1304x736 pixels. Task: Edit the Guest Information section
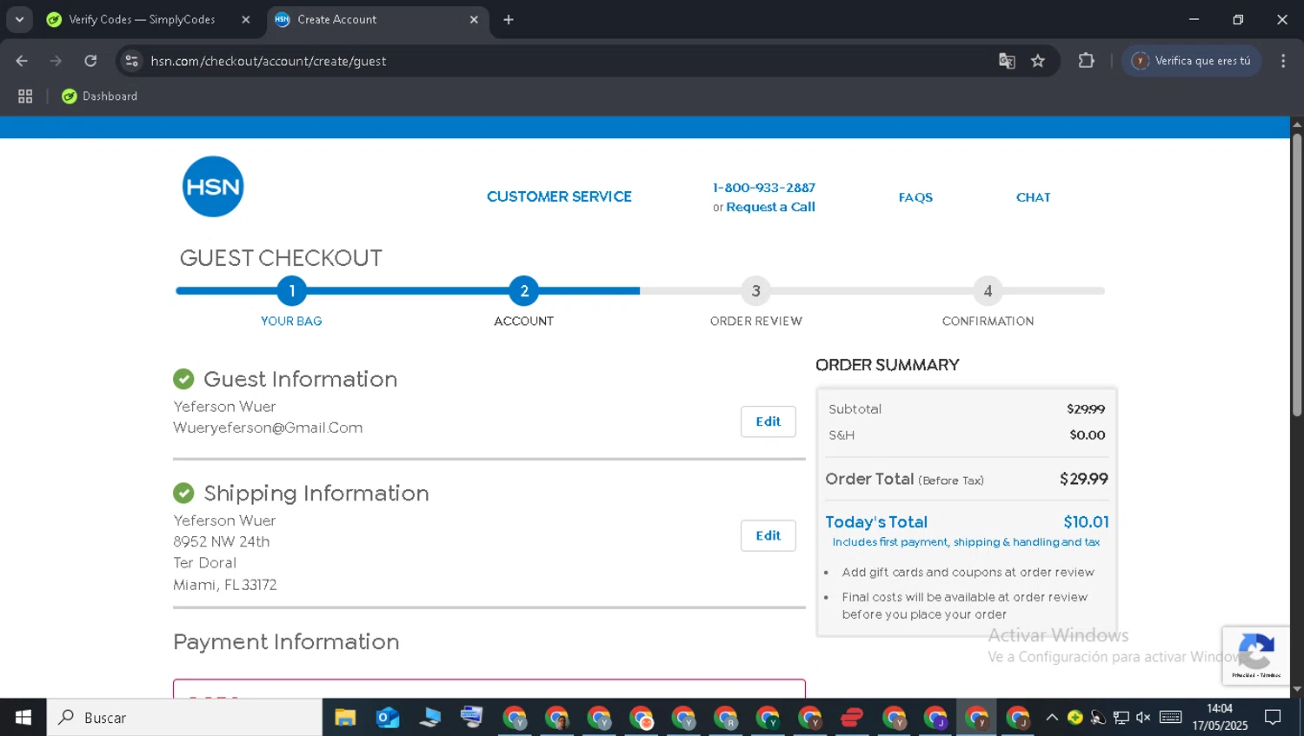click(x=768, y=421)
